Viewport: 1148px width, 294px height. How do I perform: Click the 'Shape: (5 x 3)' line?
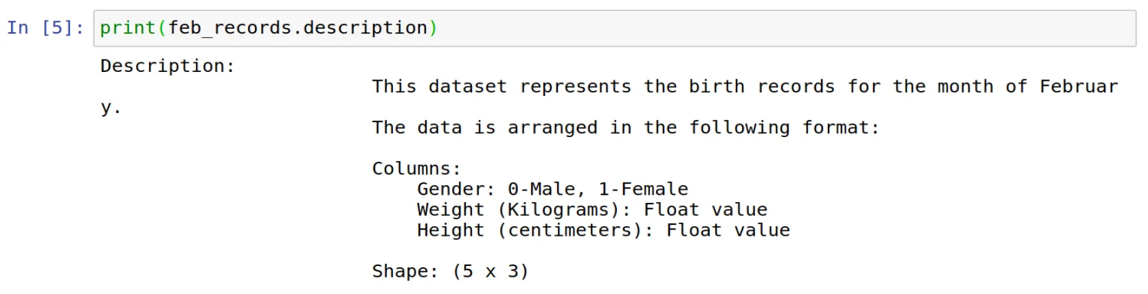(451, 271)
